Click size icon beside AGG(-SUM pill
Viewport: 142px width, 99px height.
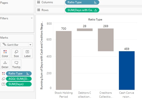click(3, 79)
